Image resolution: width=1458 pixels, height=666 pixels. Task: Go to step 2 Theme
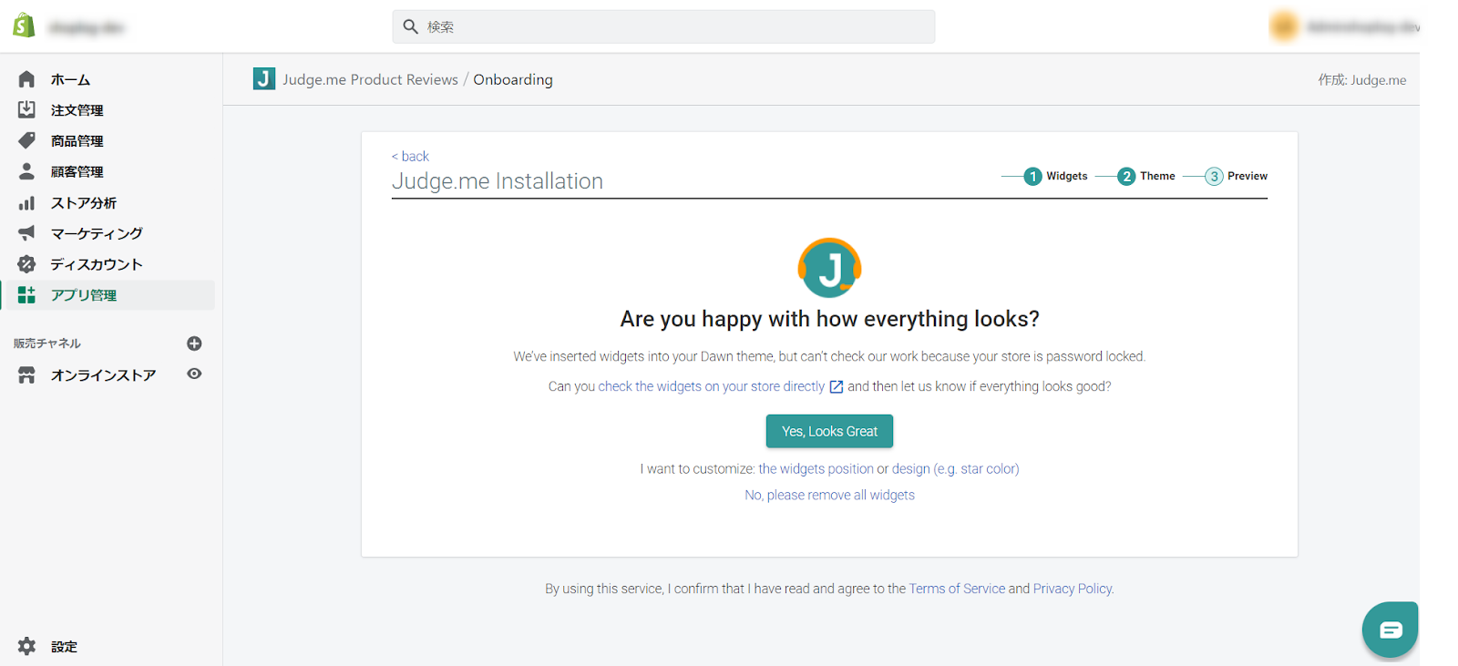click(x=1146, y=176)
